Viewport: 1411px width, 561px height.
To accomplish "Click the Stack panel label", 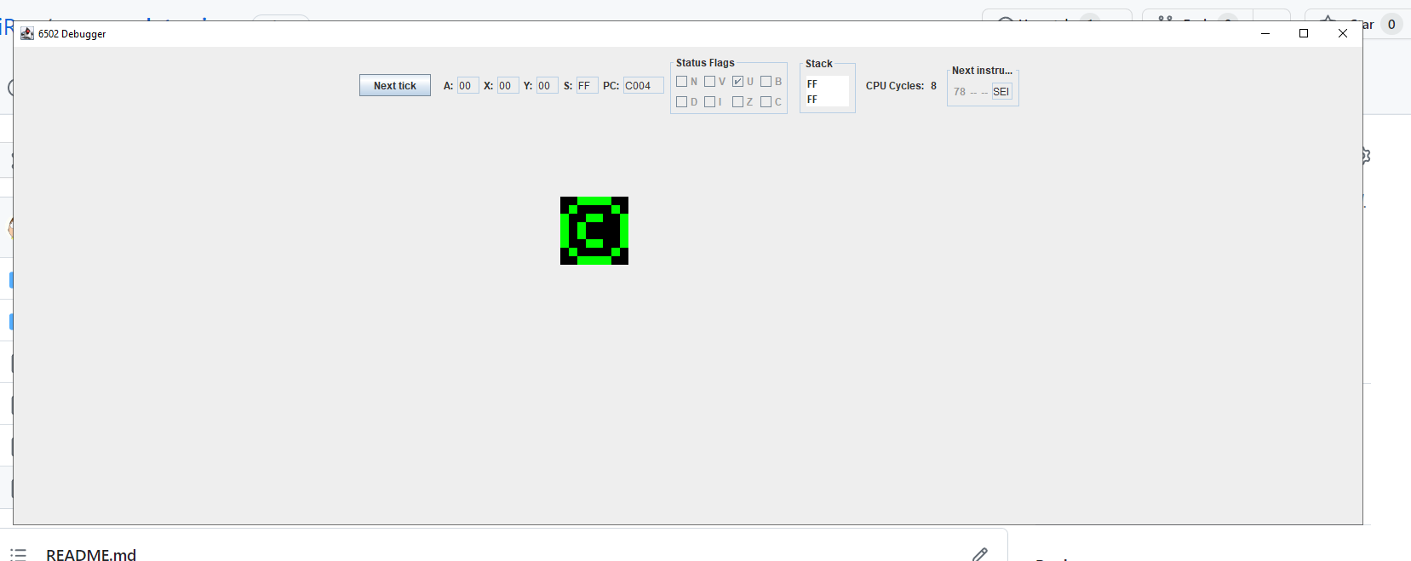I will pyautogui.click(x=819, y=64).
